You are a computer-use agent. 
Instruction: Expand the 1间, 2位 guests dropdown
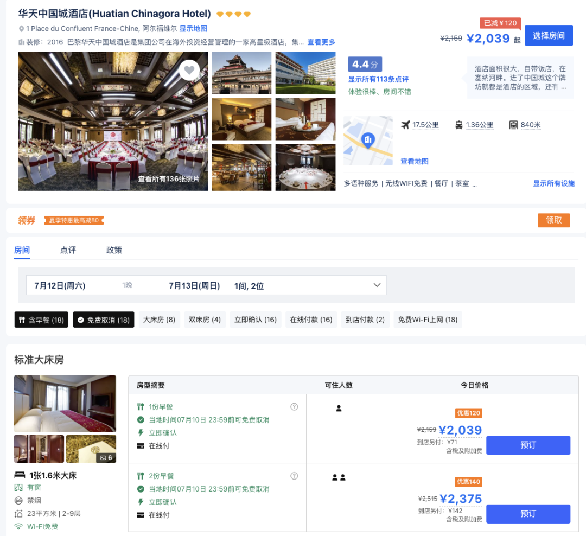point(307,285)
